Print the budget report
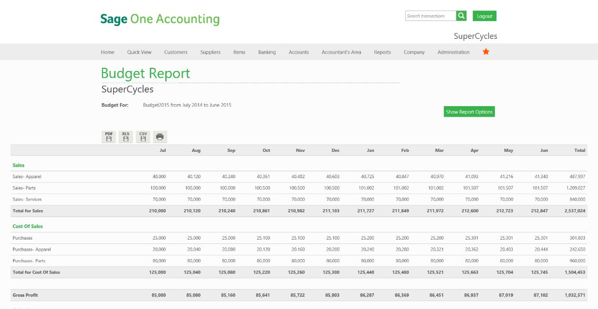The image size is (598, 309). 160,137
